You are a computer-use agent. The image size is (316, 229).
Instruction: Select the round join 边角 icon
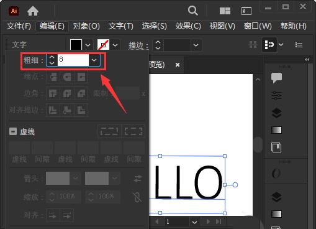[x=67, y=94]
